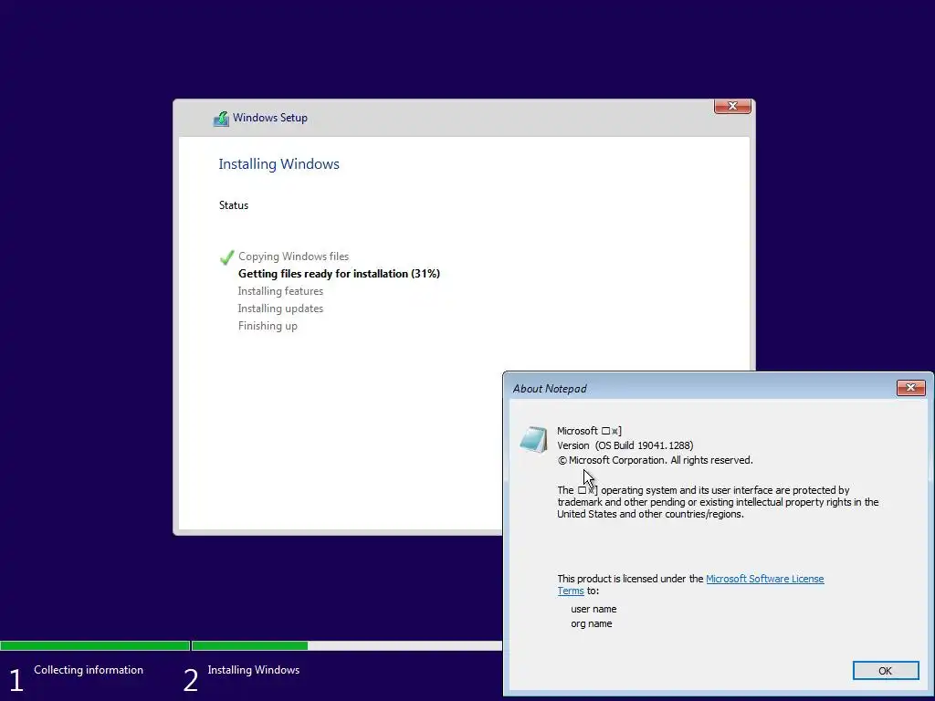Click the 'Installing features' step text

pyautogui.click(x=280, y=291)
